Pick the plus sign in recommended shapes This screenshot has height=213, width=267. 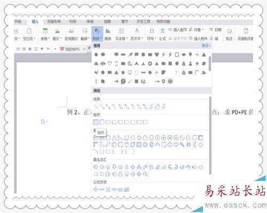(x=156, y=73)
